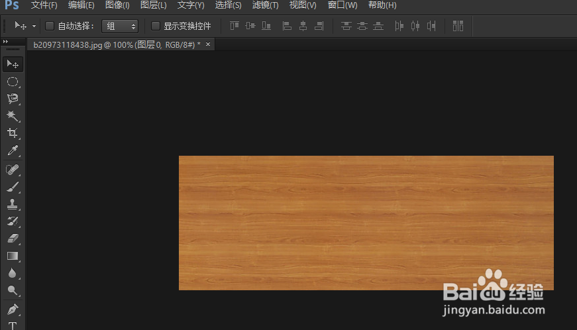
Task: Select the Brush tool
Action: 13,187
